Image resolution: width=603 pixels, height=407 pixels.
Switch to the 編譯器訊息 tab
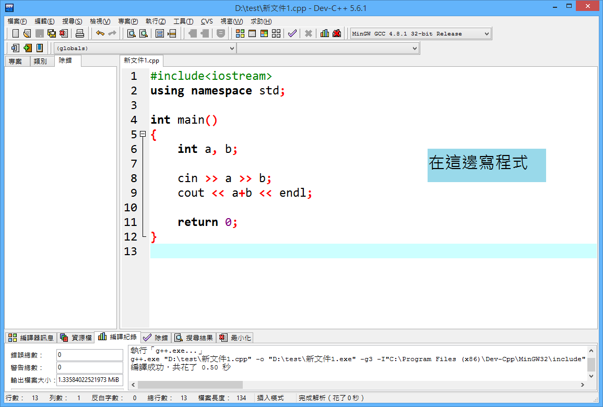[31, 338]
